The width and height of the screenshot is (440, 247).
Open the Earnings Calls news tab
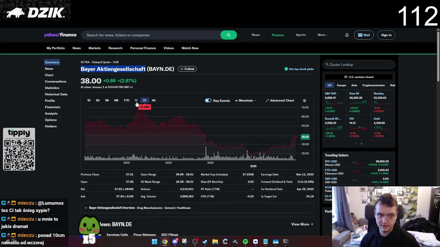click(117, 235)
